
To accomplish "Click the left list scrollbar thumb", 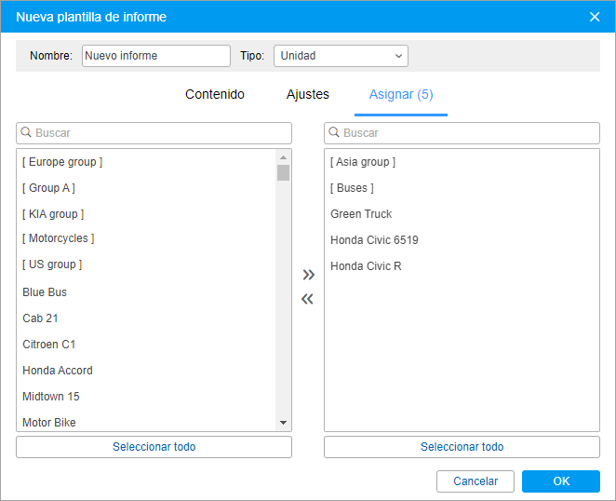I will [283, 172].
